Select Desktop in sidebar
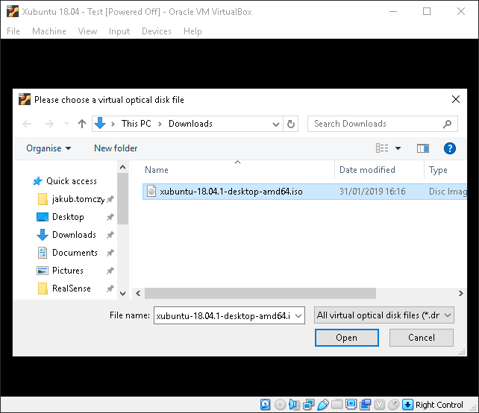Image resolution: width=479 pixels, height=413 pixels. click(68, 217)
